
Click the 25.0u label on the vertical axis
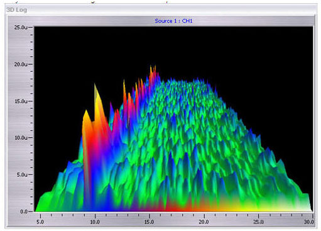pyautogui.click(x=21, y=27)
